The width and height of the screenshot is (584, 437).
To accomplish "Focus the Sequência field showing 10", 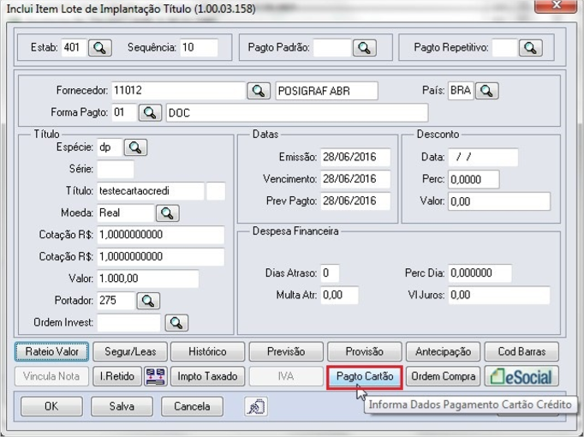I will pyautogui.click(x=199, y=48).
